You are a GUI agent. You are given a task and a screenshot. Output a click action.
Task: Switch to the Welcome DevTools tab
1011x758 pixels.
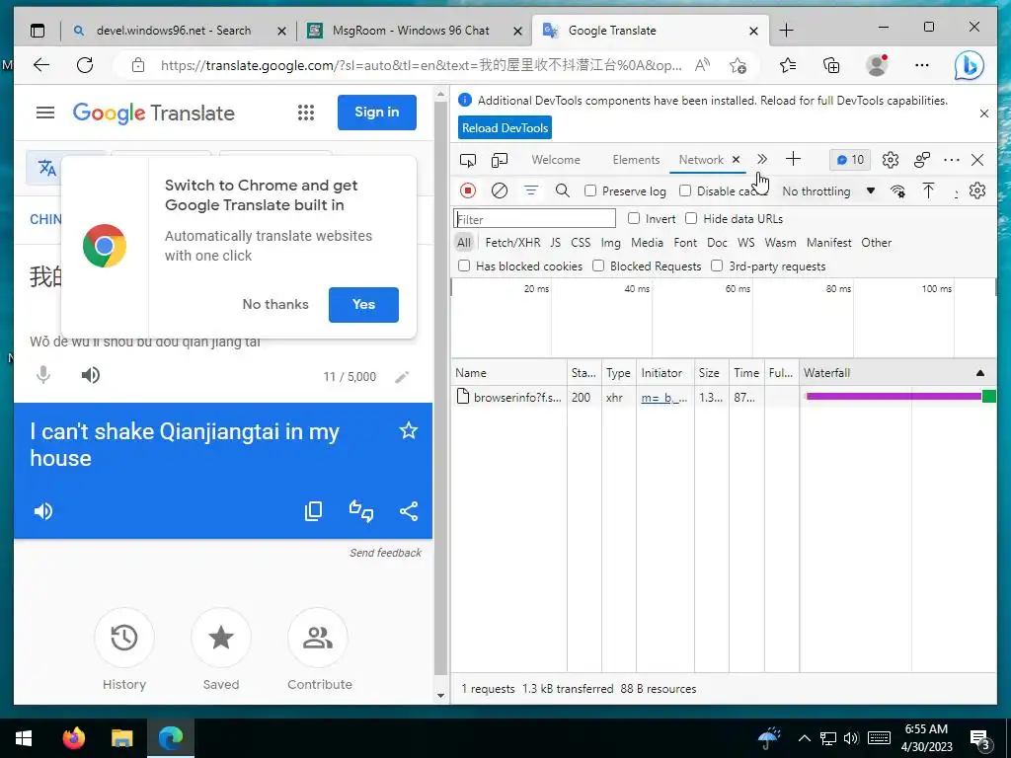click(556, 160)
